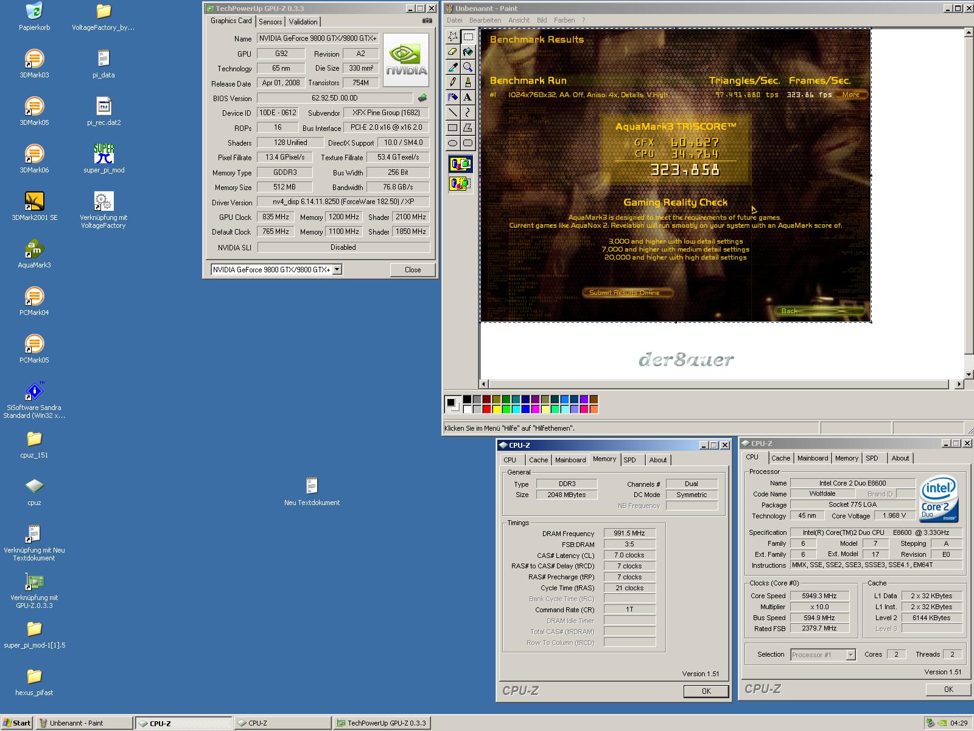This screenshot has width=974, height=731.
Task: Pick the Rectangle shape tool
Action: (x=453, y=128)
